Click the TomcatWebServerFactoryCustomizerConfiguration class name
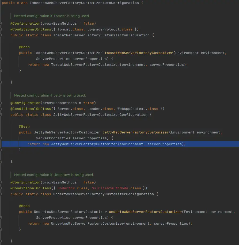The height and width of the screenshot is (245, 239). [101, 35]
